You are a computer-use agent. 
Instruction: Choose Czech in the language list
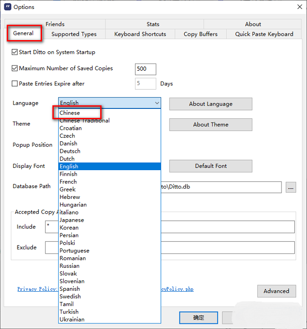pyautogui.click(x=110, y=136)
